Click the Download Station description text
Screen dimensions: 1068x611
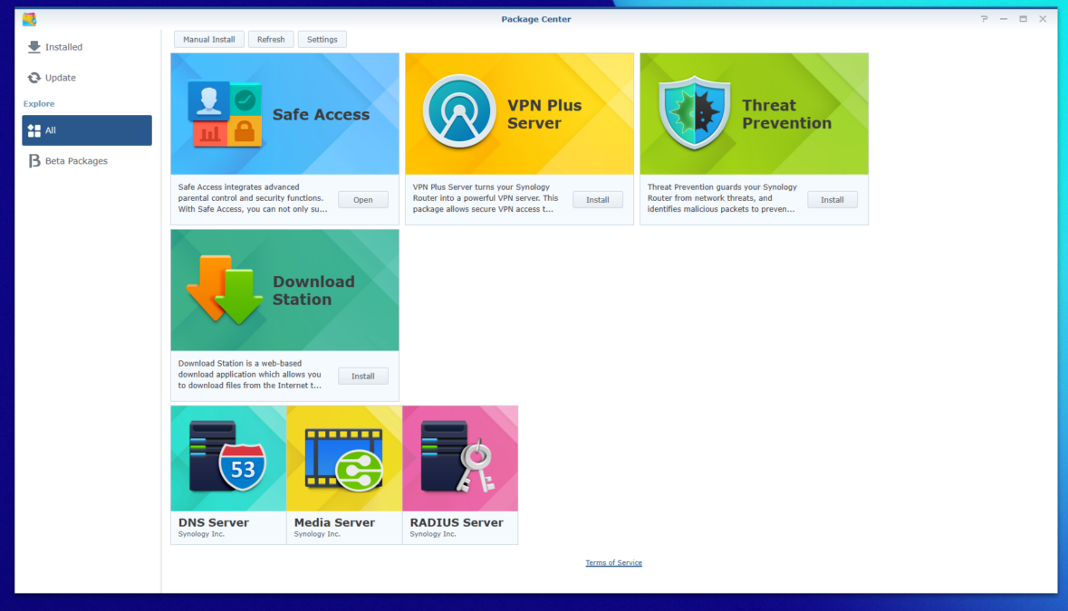click(250, 374)
